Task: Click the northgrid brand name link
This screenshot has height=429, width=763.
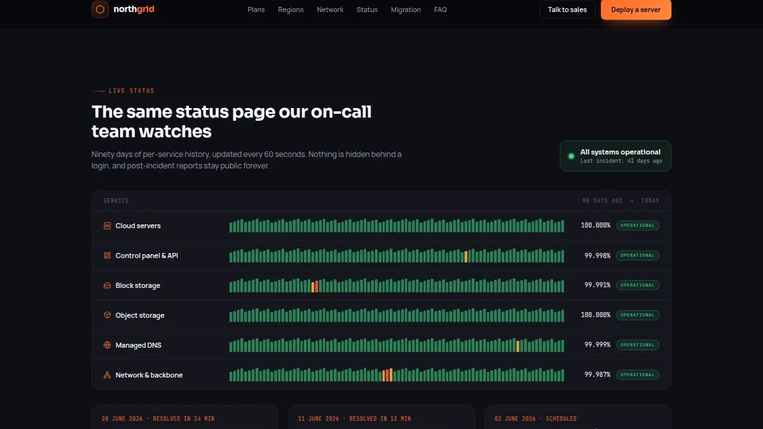Action: (x=134, y=10)
